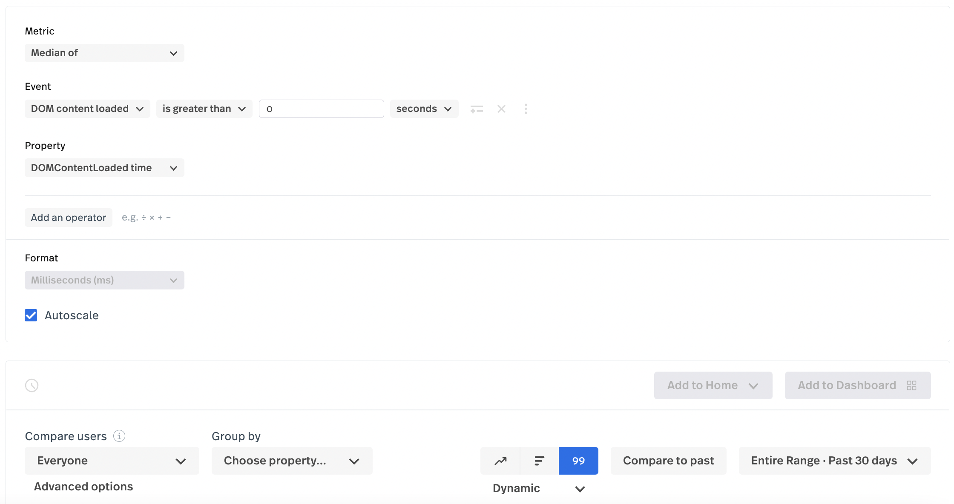Screen dimensions: 954x504
Task: Expand the DOM content loaded event dropdown
Action: [x=87, y=109]
